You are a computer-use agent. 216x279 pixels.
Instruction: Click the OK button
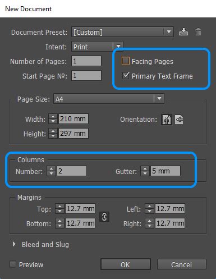pos(126,264)
